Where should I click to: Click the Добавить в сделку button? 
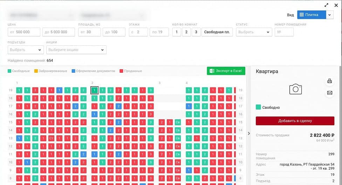295,121
